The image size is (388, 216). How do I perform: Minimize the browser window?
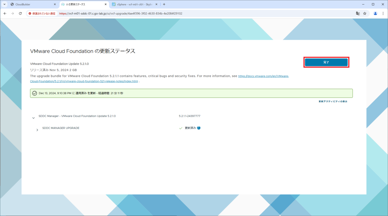point(363,5)
